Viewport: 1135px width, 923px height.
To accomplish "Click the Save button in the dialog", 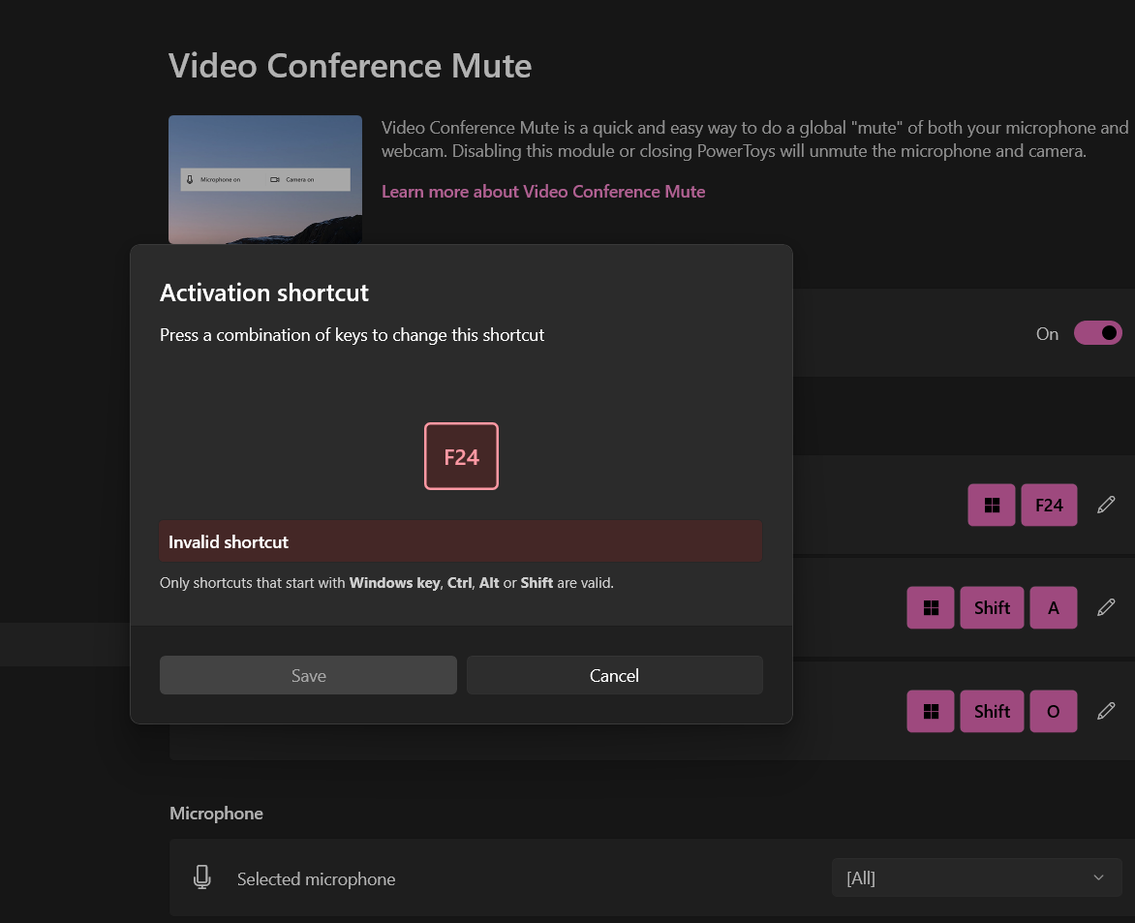I will tap(308, 675).
